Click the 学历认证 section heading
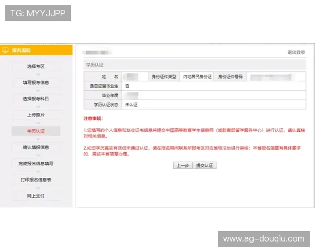 [x=95, y=65]
